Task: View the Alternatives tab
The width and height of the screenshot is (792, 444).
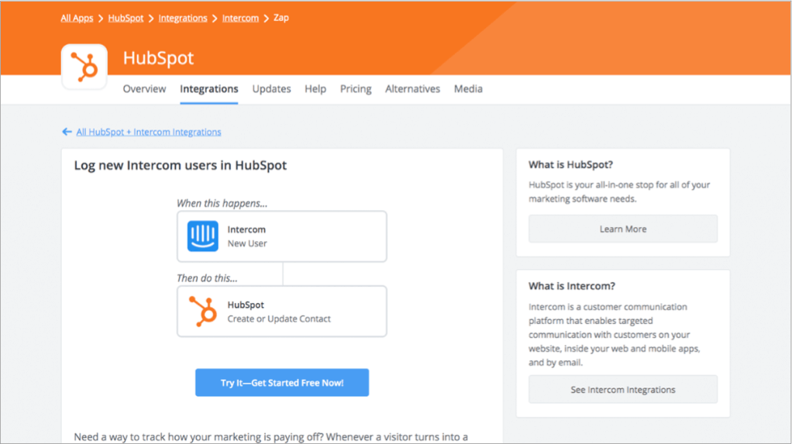Action: 413,89
